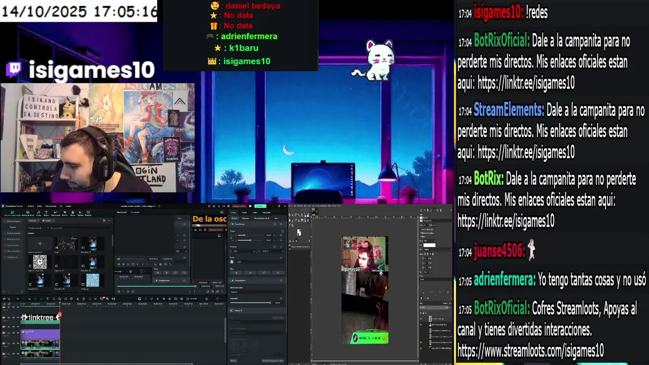The image size is (649, 365).
Task: Click the white color swatch in GIMP tool options
Action: click(429, 245)
